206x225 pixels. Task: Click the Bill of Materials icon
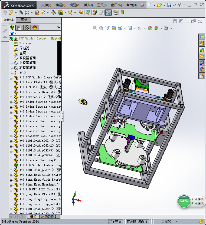[x=88, y=13]
